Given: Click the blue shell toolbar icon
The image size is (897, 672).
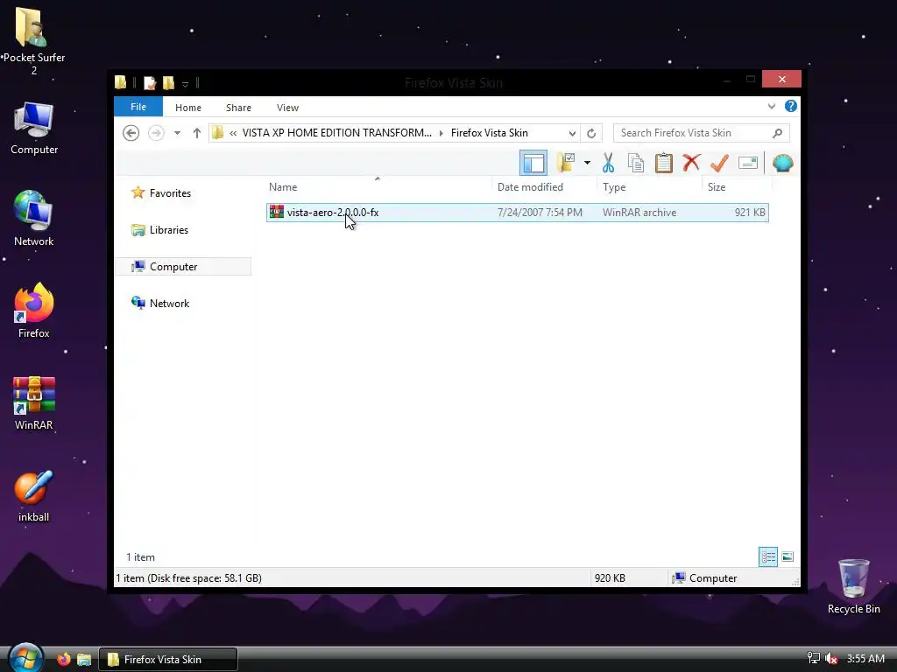Looking at the screenshot, I should click(782, 164).
